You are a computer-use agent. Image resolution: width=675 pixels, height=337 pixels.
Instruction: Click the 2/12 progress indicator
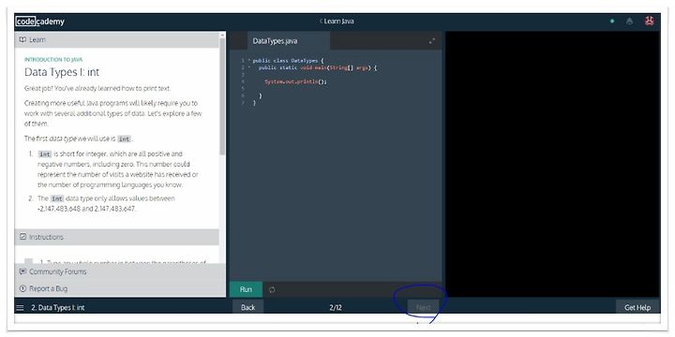[x=336, y=307]
